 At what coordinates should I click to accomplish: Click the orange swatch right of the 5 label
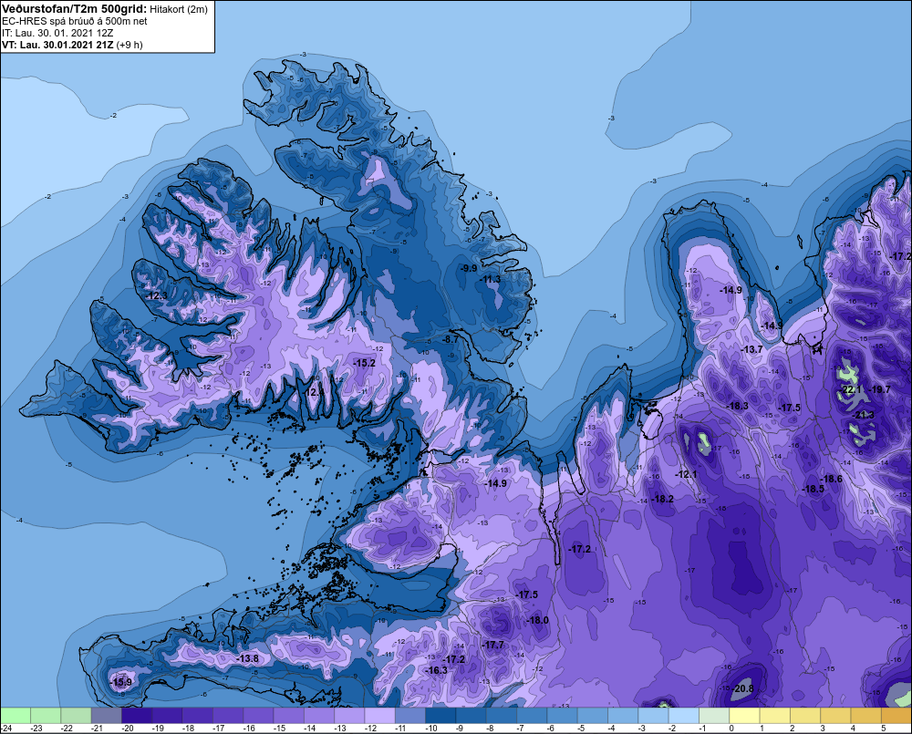click(x=896, y=716)
